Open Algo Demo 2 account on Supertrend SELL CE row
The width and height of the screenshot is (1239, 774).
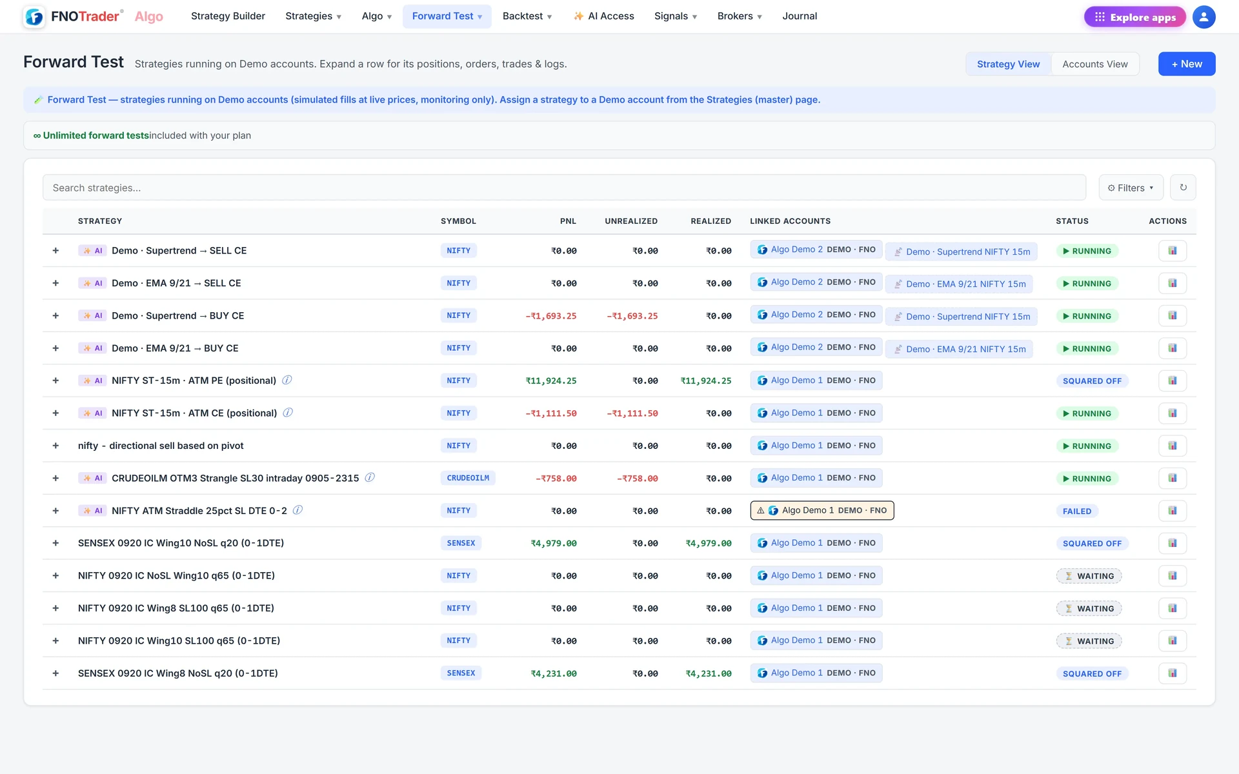point(816,250)
